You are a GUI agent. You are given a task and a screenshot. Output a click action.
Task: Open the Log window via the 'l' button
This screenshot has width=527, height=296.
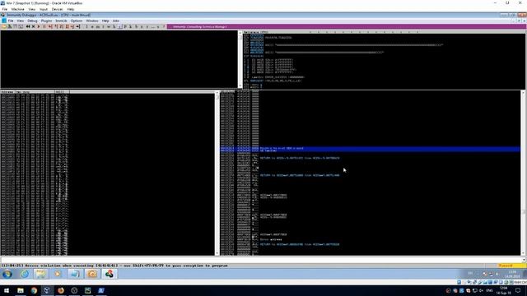(86, 26)
